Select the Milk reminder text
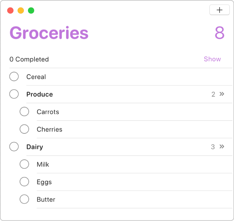234x221 pixels. click(43, 164)
